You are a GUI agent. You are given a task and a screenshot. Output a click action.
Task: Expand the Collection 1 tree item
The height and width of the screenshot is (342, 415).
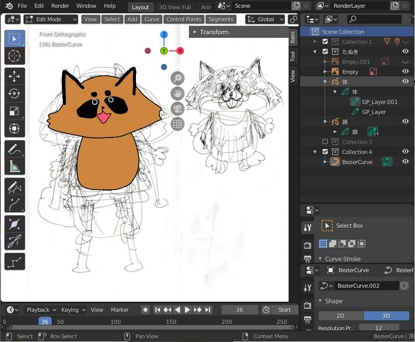[x=316, y=41]
